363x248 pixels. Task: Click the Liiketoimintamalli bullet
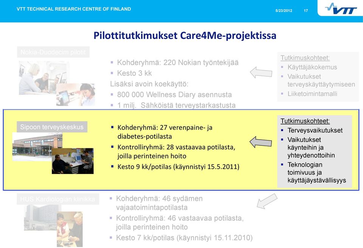312,94
